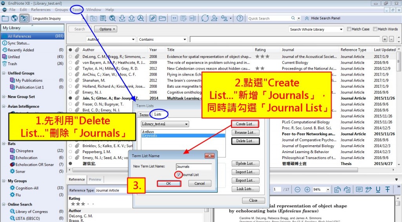Click the Export List... button
This screenshot has width=402, height=222.
point(245,180)
